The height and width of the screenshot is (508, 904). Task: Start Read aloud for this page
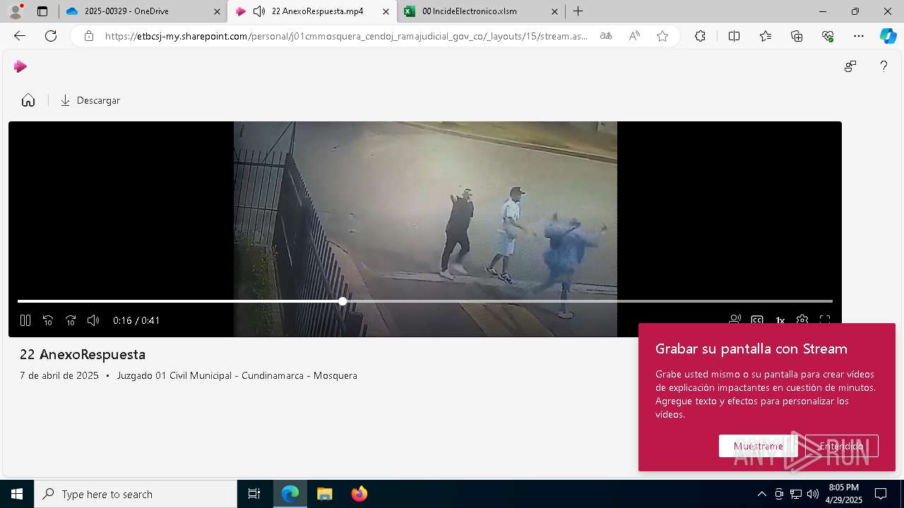point(634,36)
